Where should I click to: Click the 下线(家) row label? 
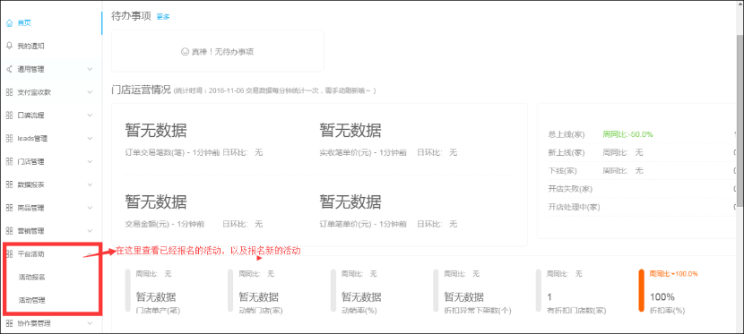[x=562, y=170]
